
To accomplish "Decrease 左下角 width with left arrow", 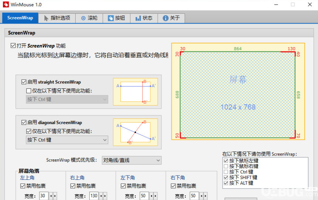I will pos(151,196).
